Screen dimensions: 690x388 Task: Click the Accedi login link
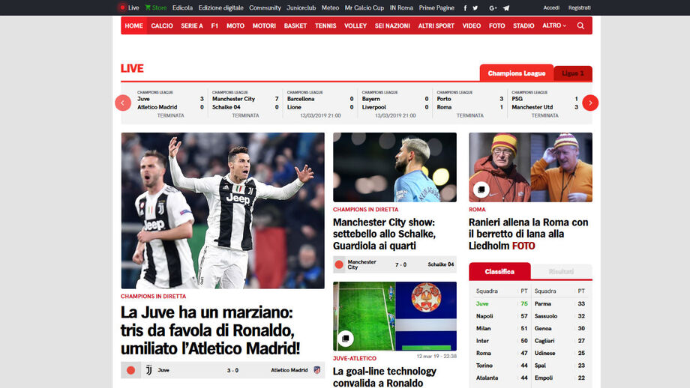551,7
